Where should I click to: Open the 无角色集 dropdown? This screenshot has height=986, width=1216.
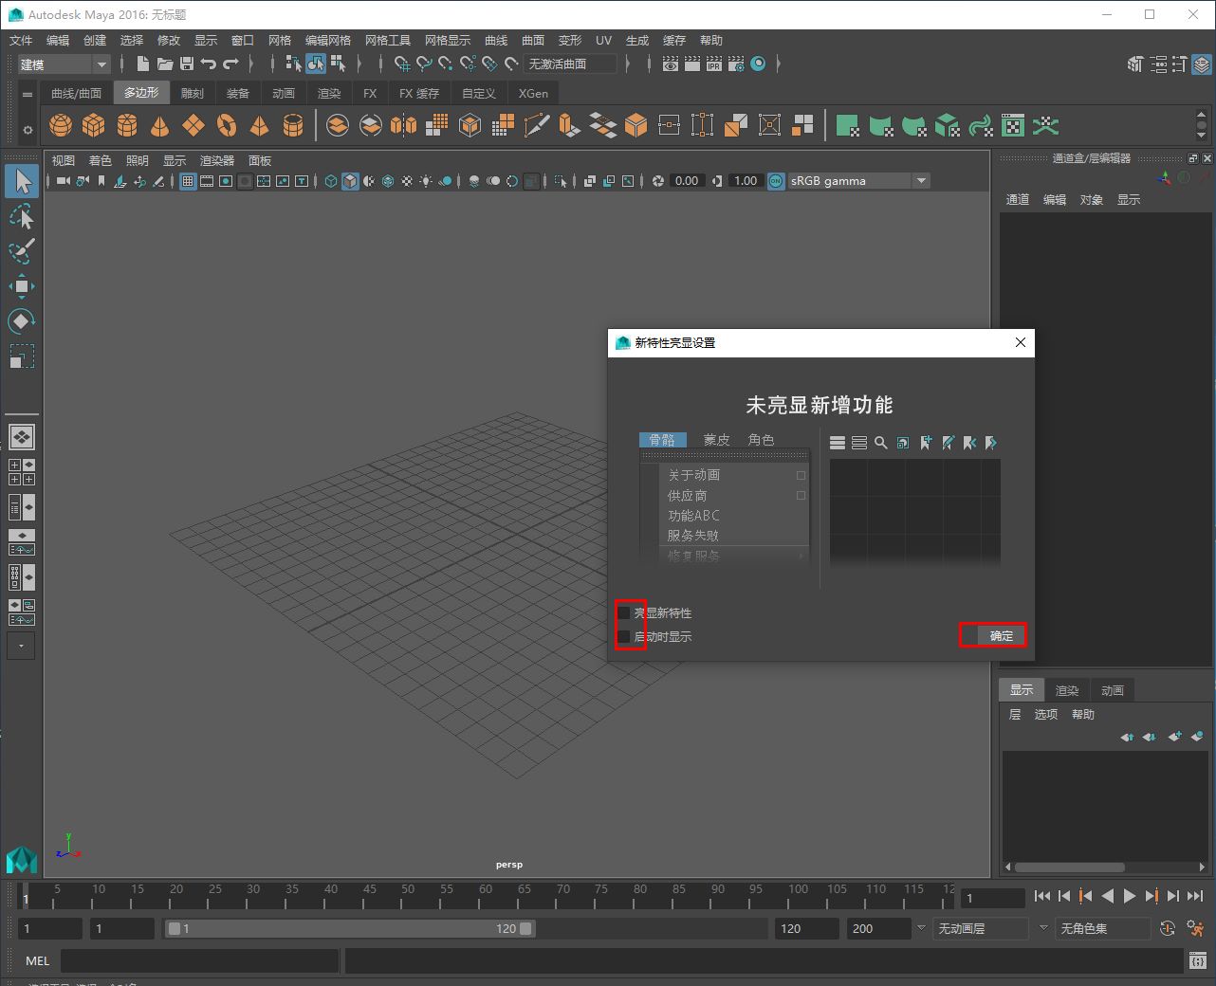[x=1102, y=928]
